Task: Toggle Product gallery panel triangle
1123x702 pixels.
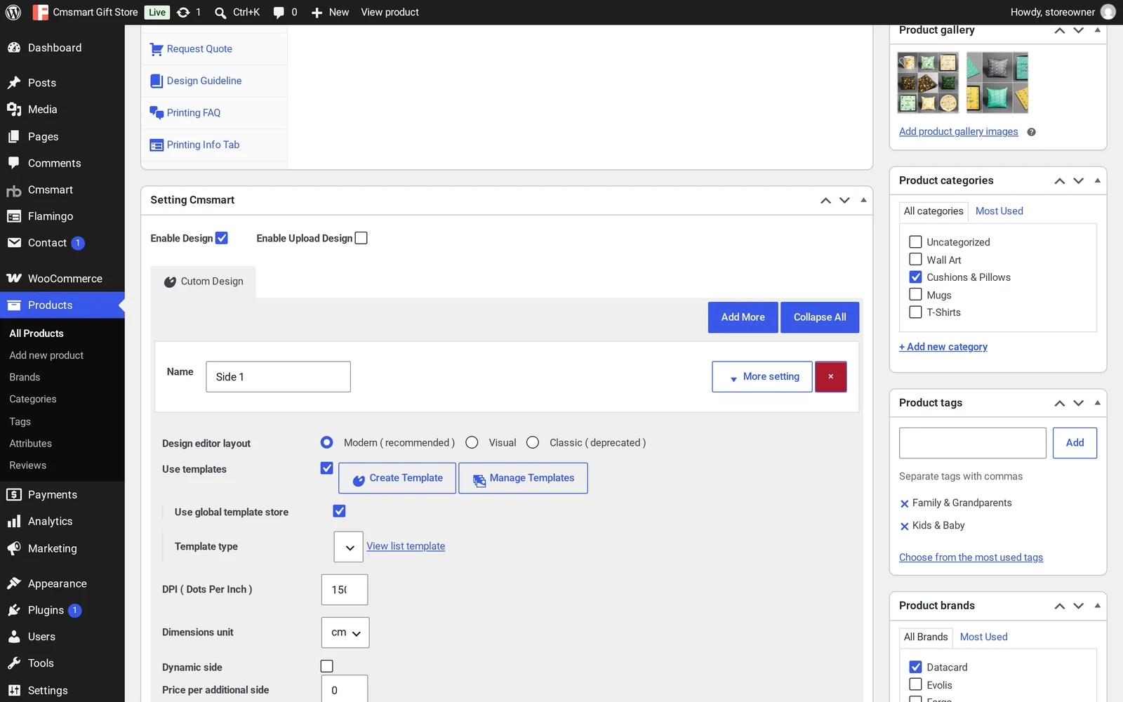Action: 1097,30
